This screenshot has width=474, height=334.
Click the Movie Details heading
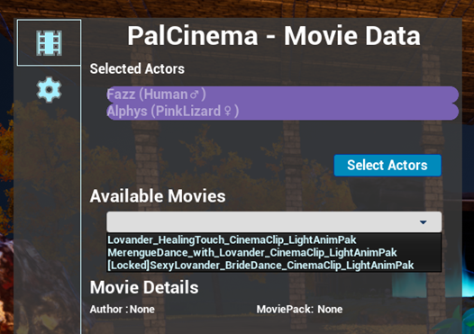coord(144,287)
